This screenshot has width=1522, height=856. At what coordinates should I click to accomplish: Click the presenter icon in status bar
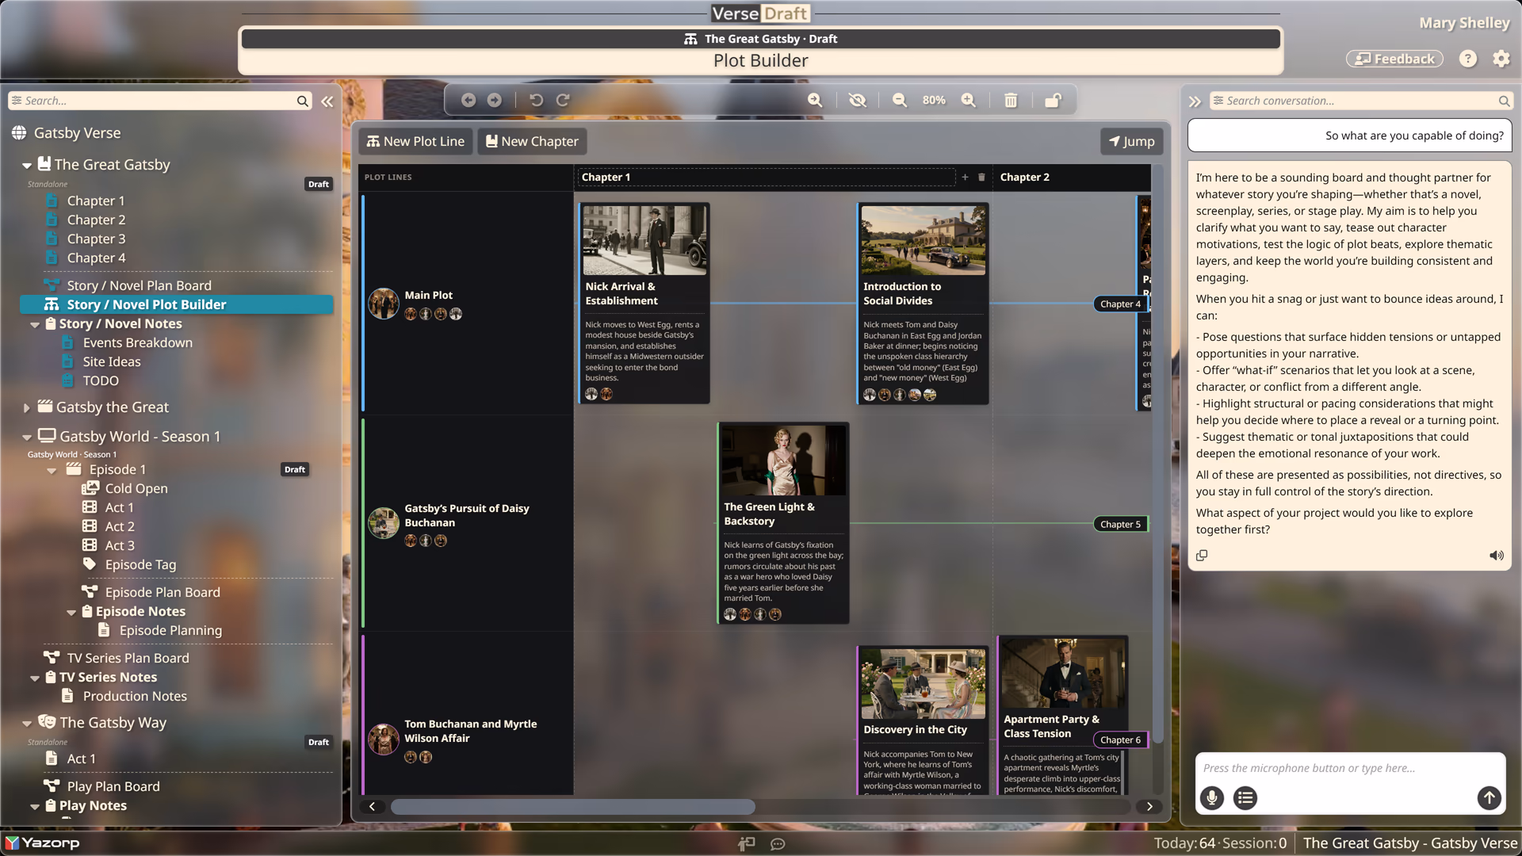[747, 844]
